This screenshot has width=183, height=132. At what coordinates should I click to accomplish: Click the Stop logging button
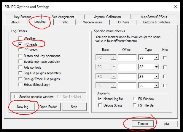pyautogui.click(x=74, y=107)
